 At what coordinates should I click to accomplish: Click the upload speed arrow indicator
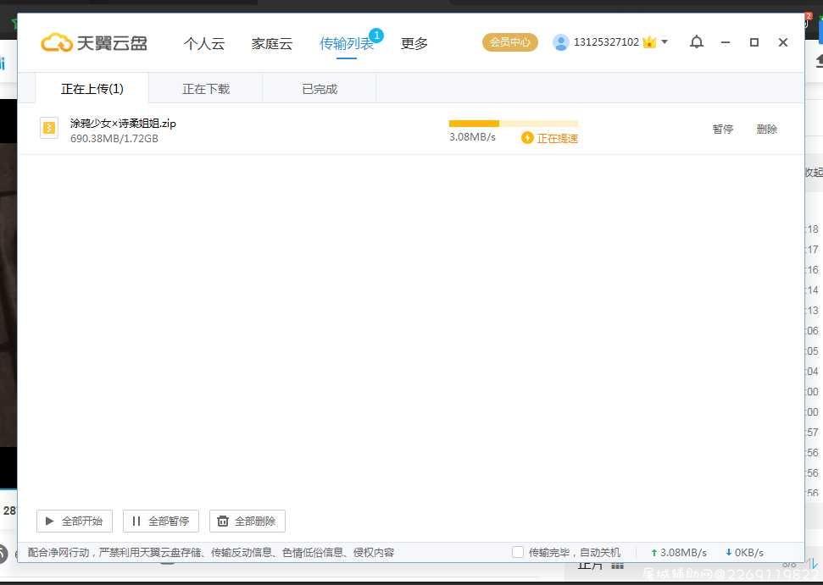654,553
